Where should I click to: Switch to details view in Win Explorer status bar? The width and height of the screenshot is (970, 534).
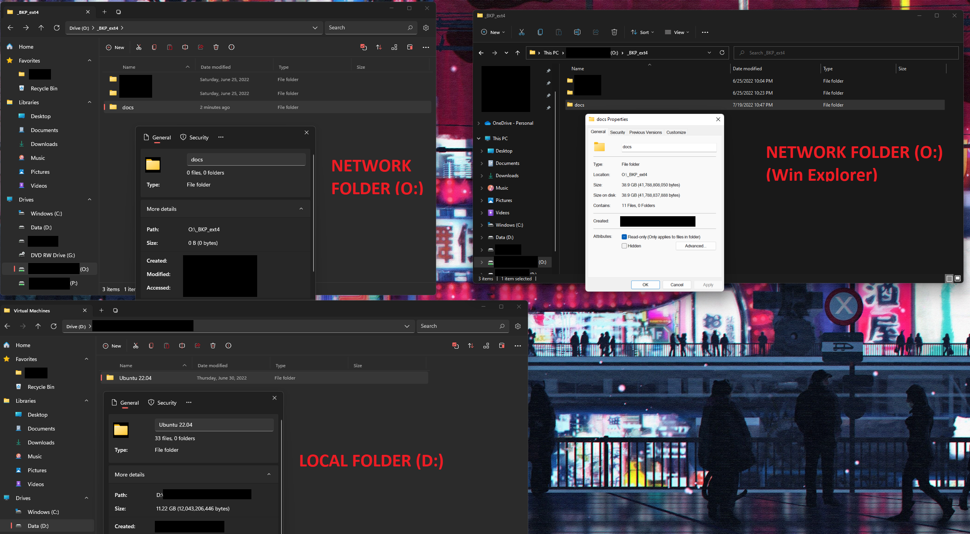pos(949,278)
